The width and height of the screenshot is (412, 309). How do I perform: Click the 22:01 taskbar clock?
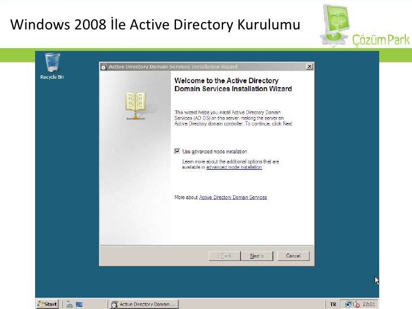[x=368, y=304]
